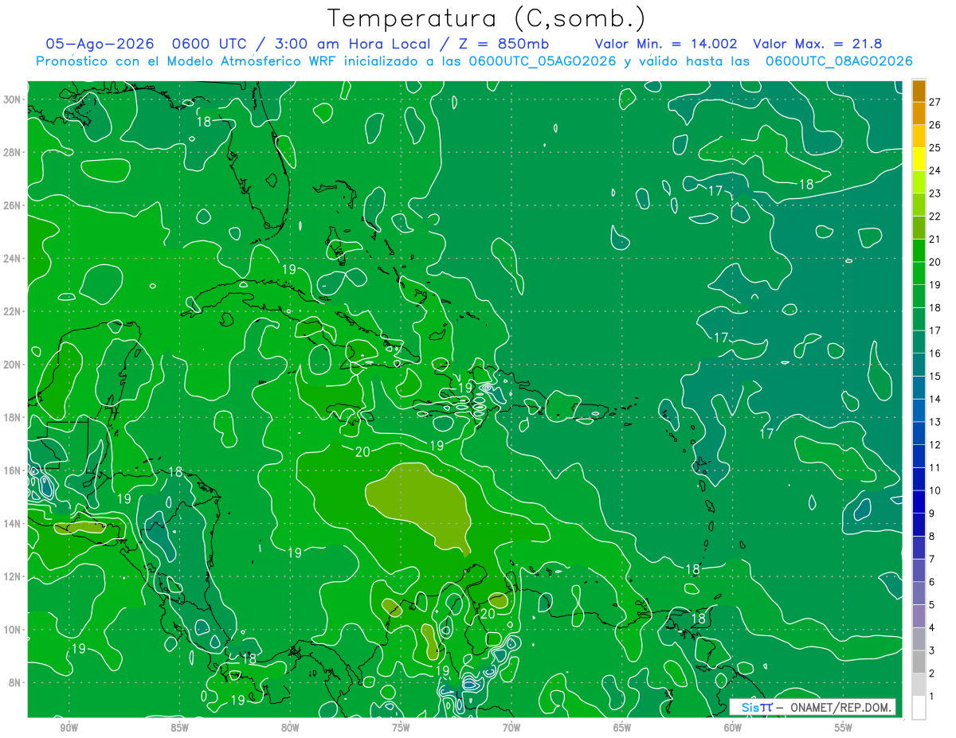Image resolution: width=956 pixels, height=738 pixels.
Task: Click the legend value '3'
Action: click(x=932, y=650)
